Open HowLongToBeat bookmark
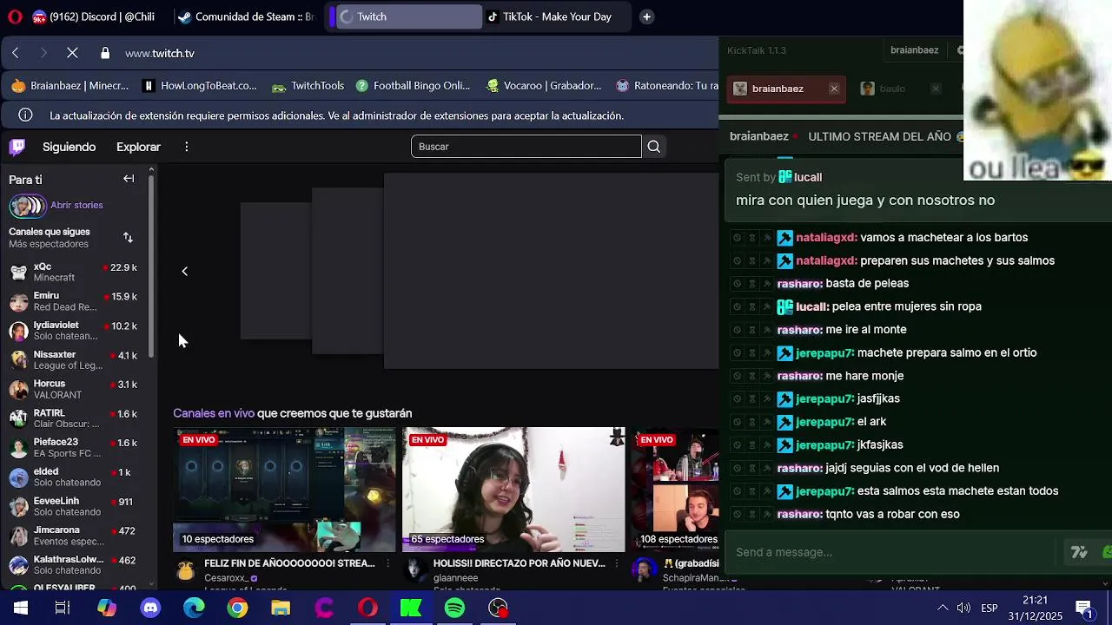Image resolution: width=1112 pixels, height=625 pixels. tap(200, 86)
